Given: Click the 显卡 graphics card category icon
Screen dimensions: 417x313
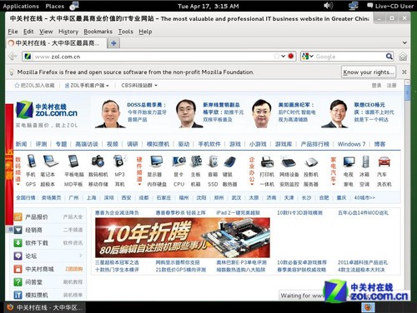Looking at the screenshot, I should pyautogui.click(x=179, y=161).
